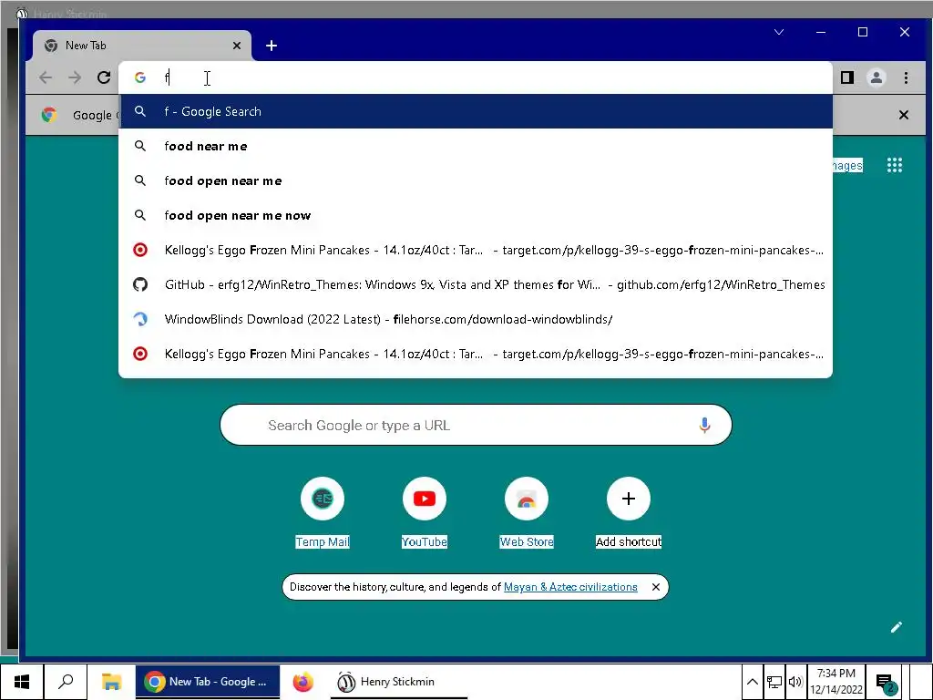The height and width of the screenshot is (700, 933).
Task: Open the taskbar search magnifier
Action: click(x=66, y=682)
